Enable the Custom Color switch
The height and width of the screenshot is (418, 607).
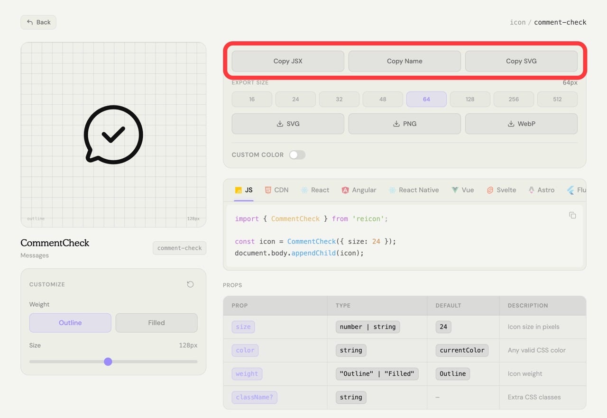297,155
